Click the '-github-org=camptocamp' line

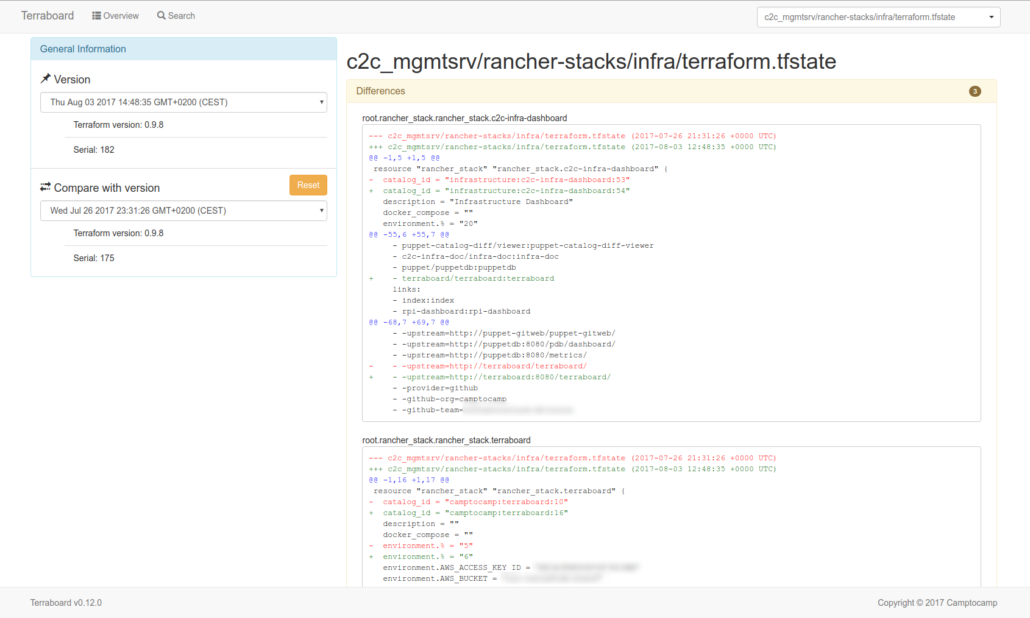pyautogui.click(x=449, y=399)
